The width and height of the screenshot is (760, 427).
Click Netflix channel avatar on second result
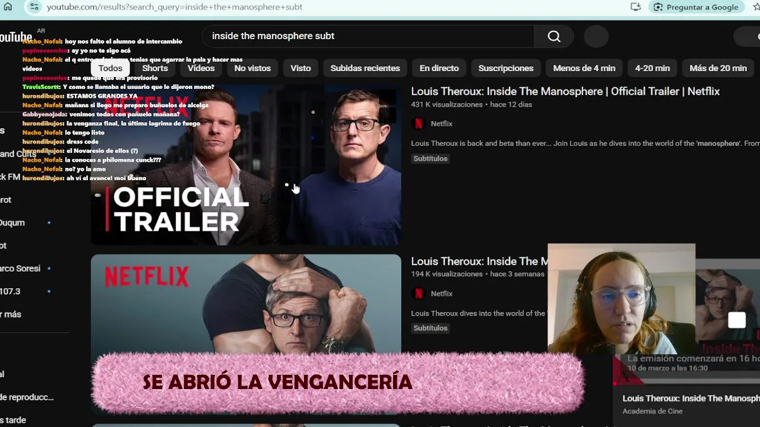pos(419,294)
